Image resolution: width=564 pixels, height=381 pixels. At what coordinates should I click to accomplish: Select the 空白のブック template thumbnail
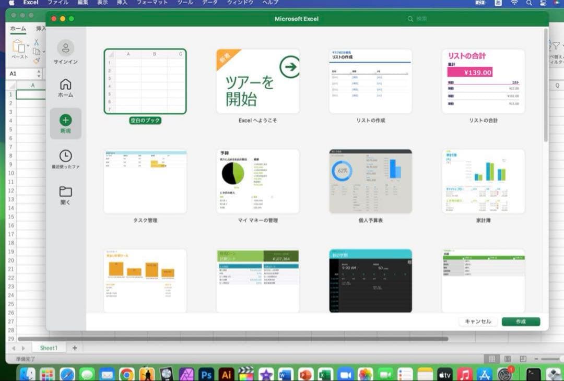point(145,81)
